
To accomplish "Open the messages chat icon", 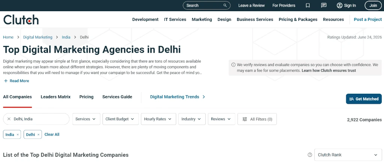I will coord(324,5).
